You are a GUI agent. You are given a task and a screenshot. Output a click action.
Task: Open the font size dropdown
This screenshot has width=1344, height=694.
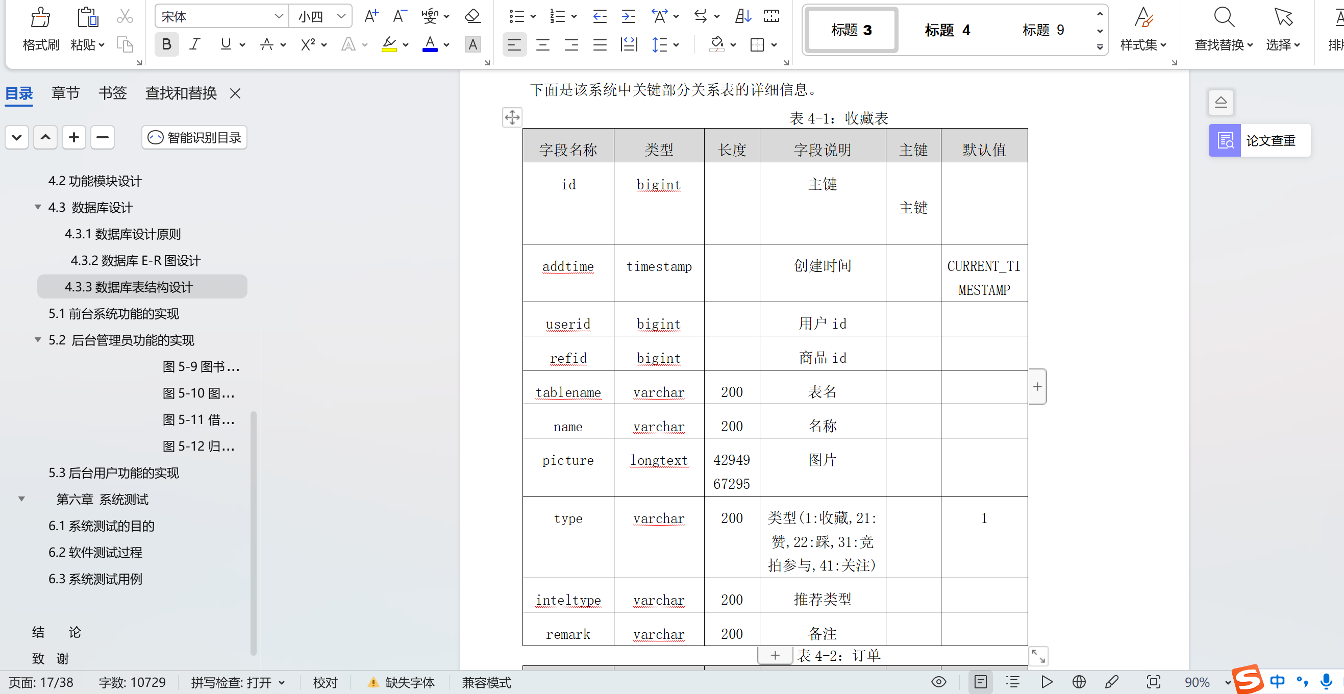click(341, 16)
